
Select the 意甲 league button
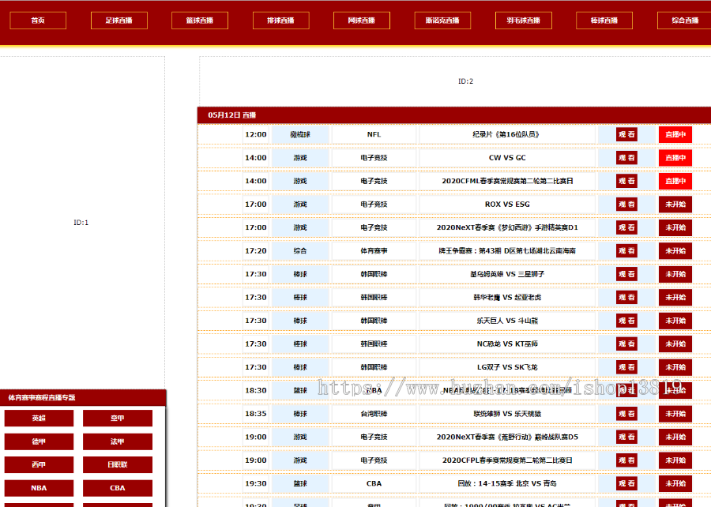click(118, 419)
